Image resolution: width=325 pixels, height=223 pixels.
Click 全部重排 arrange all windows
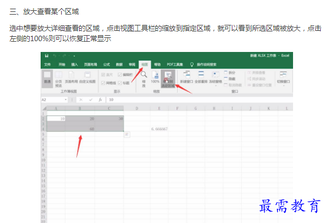[201, 77]
